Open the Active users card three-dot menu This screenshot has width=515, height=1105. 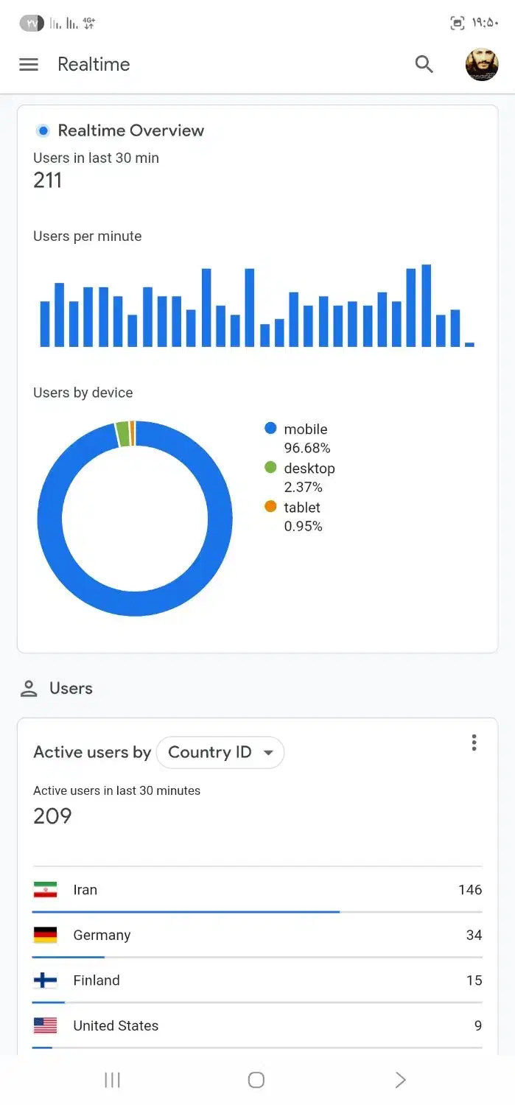tap(474, 743)
